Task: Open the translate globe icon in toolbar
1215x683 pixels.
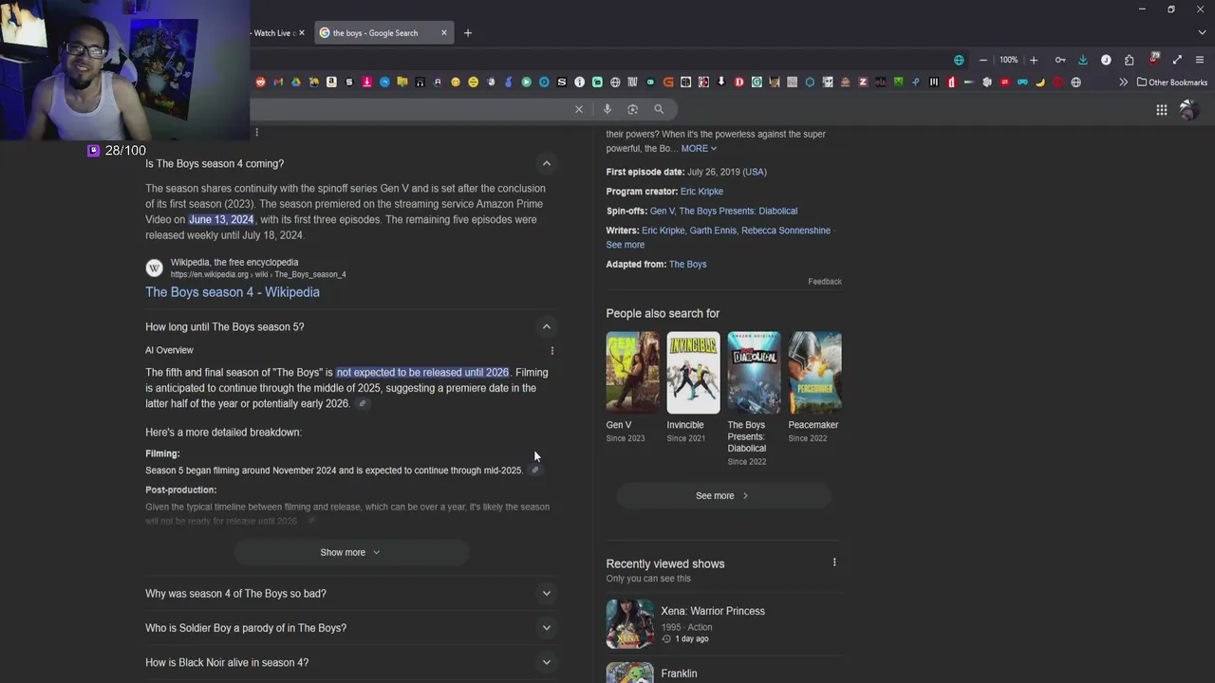Action: 959,60
